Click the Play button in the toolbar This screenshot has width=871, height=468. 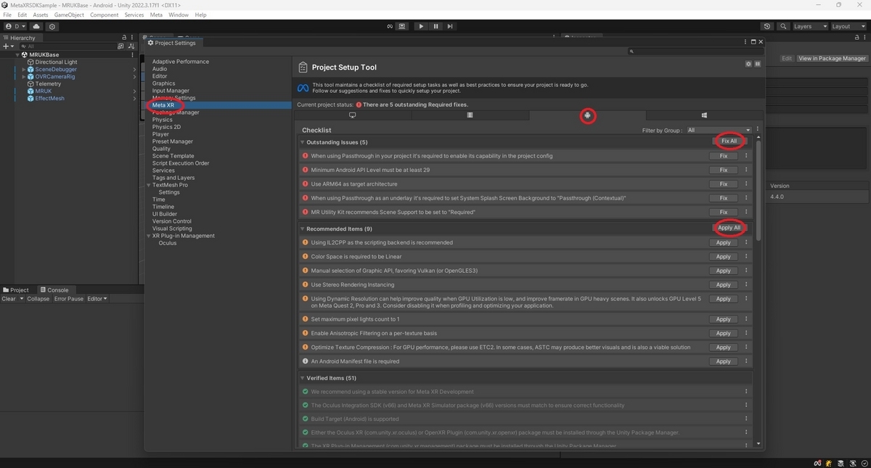coord(421,26)
